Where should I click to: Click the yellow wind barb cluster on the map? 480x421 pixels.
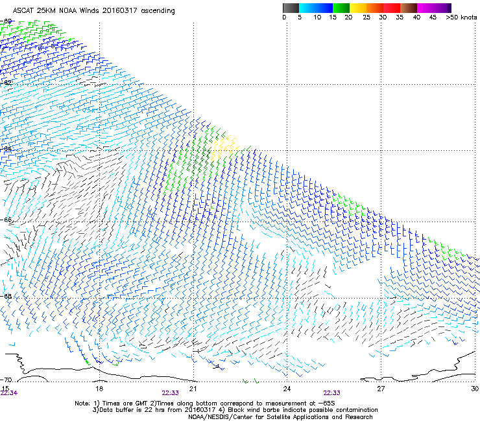224,148
